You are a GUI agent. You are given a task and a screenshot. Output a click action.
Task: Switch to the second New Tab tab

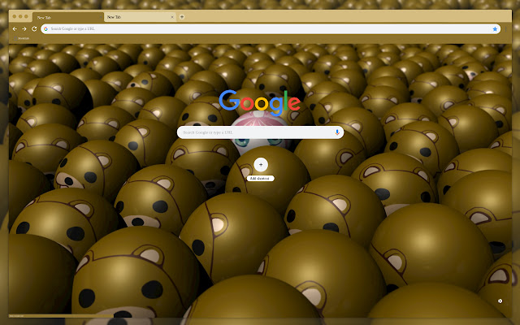pos(140,17)
